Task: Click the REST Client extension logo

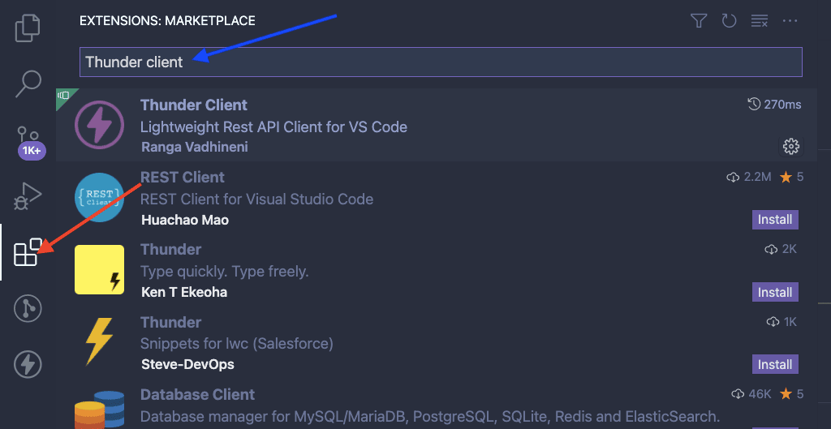Action: [99, 197]
